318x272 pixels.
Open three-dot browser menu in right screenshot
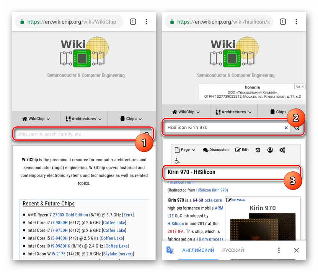pos(296,22)
